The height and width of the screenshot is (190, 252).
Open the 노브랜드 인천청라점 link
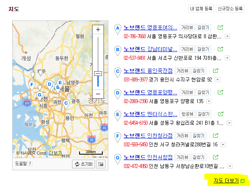148,136
